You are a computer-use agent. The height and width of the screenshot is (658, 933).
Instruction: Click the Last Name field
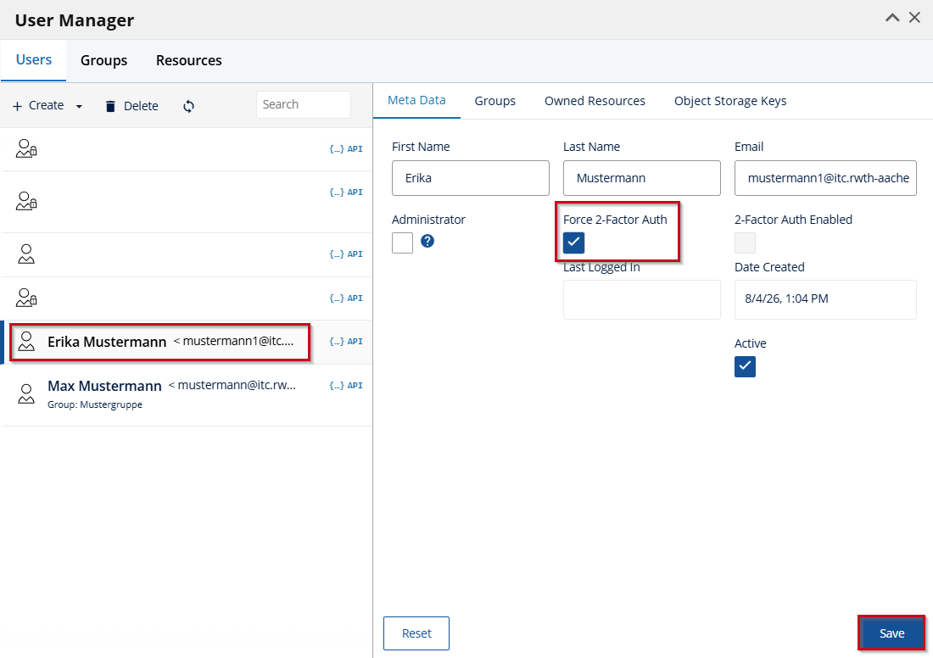pyautogui.click(x=642, y=178)
